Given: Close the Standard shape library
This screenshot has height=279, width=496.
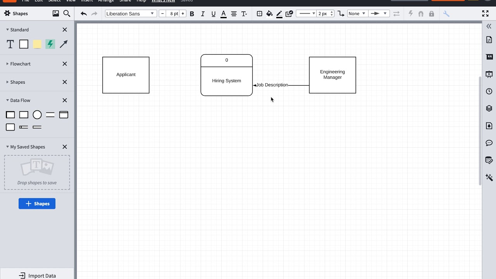Looking at the screenshot, I should (65, 29).
